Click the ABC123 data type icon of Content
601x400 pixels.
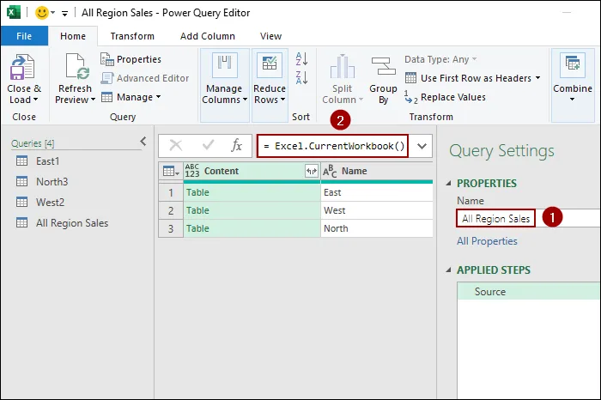coord(192,171)
